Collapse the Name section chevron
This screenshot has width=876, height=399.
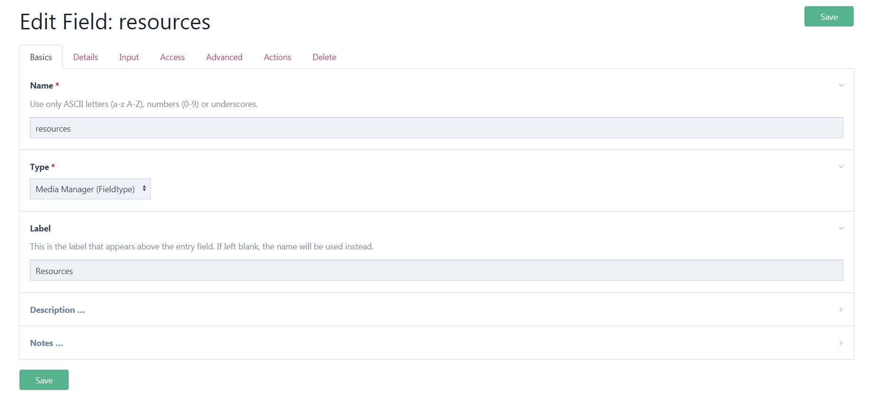(x=841, y=85)
